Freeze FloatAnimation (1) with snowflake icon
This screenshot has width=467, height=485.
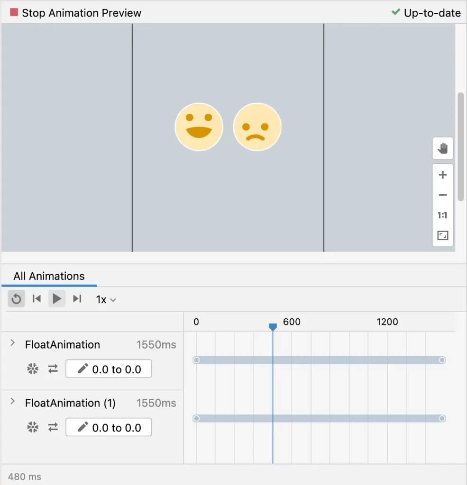coord(32,428)
